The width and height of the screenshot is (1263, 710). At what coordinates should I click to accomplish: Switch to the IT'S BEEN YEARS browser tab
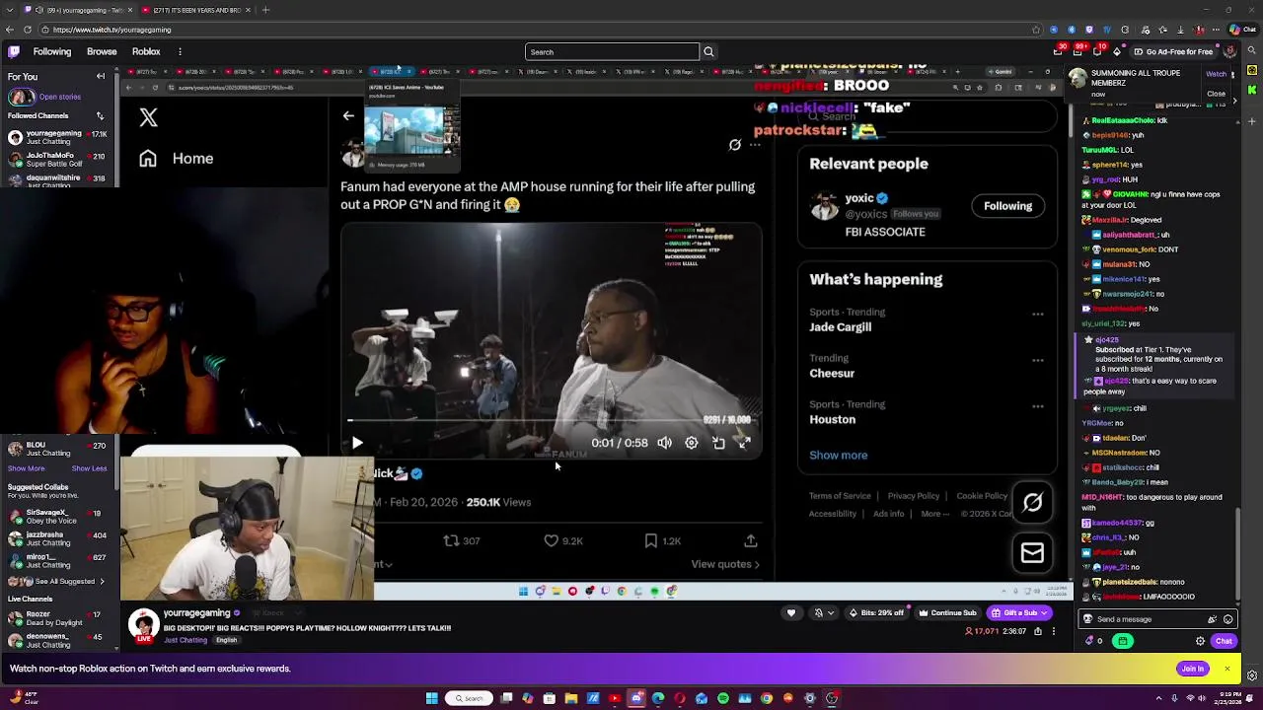pos(195,10)
